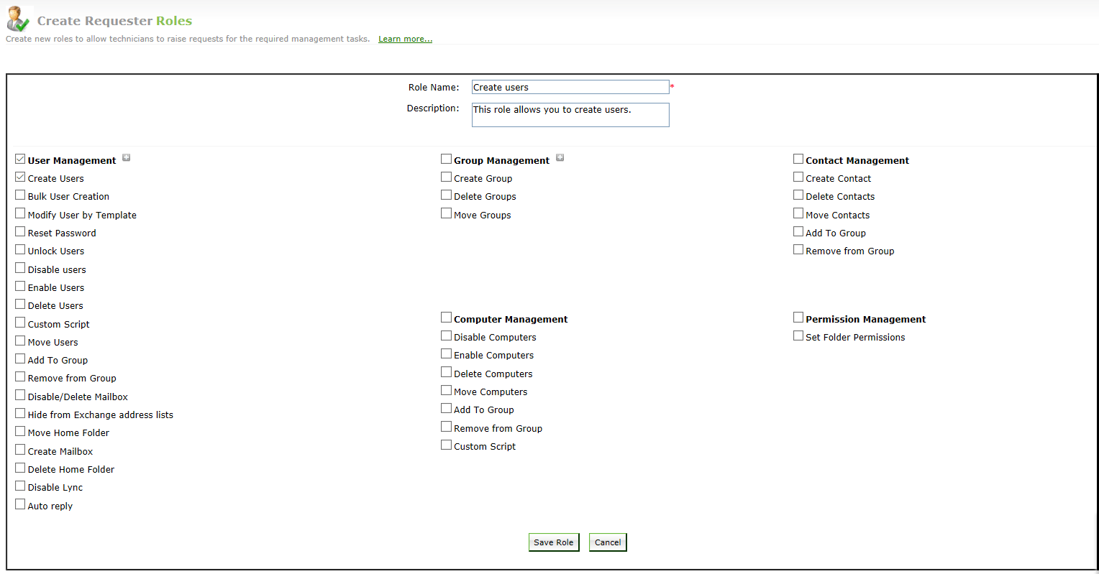Tick the Create Contact checkbox
1099x574 pixels.
pos(798,177)
